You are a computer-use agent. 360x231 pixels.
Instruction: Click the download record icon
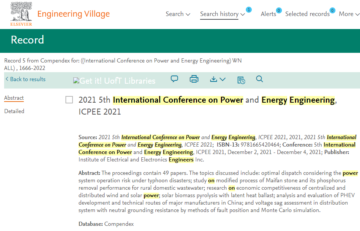[x=213, y=79]
